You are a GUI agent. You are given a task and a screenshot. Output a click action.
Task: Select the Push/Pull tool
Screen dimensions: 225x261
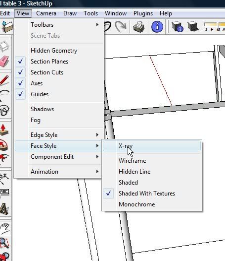click(4, 130)
